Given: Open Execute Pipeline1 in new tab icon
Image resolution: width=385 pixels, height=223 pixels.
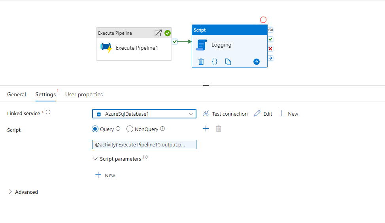Looking at the screenshot, I should tap(158, 33).
